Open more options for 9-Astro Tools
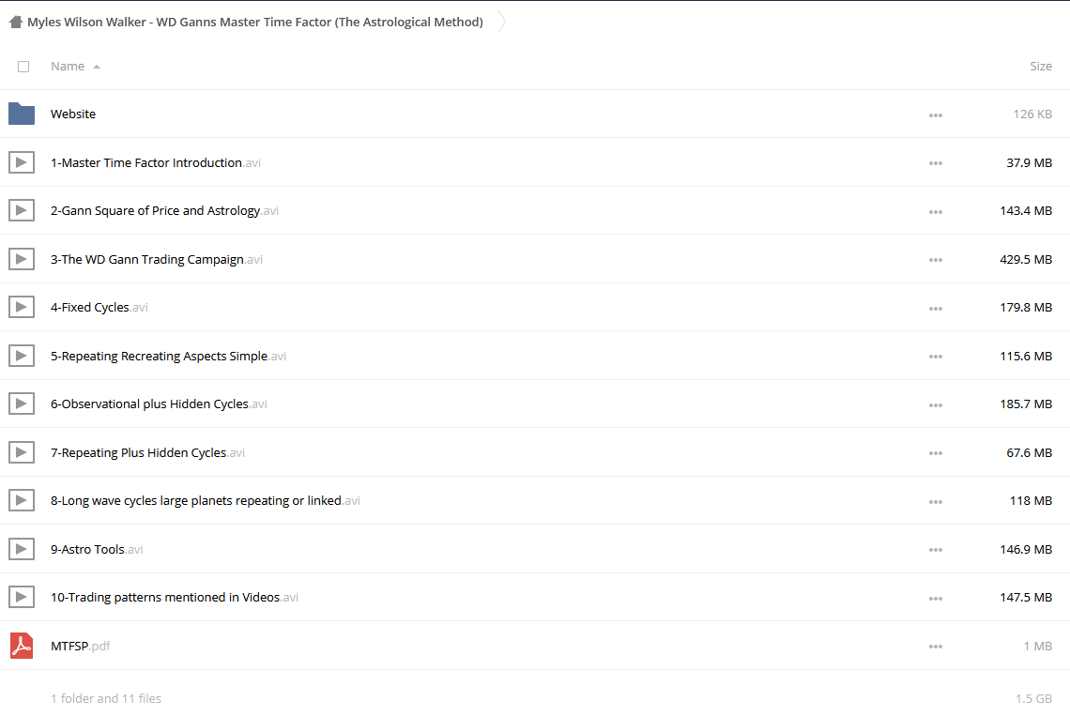Image resolution: width=1070 pixels, height=716 pixels. 936,550
